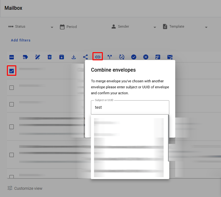Click the edit pencil icon in toolbar
The width and height of the screenshot is (221, 197).
tap(38, 57)
